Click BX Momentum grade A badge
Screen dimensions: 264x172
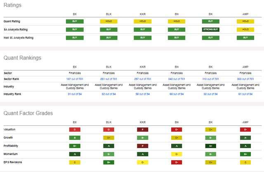pyautogui.click(x=75, y=154)
